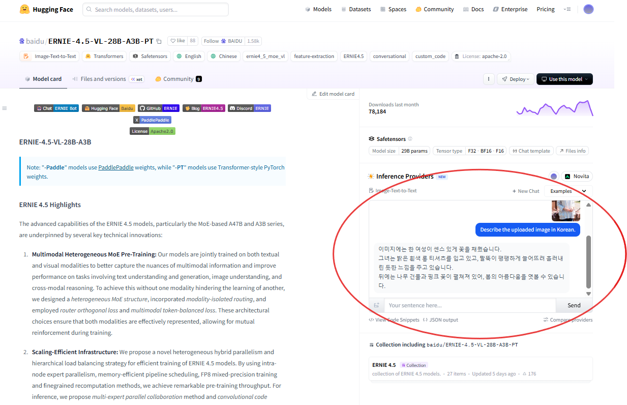This screenshot has width=627, height=405.
Task: Open Files info button
Action: pyautogui.click(x=572, y=151)
